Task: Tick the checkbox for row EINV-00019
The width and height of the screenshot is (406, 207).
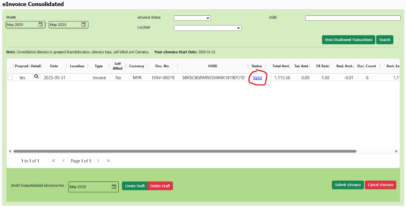Action: (10, 78)
